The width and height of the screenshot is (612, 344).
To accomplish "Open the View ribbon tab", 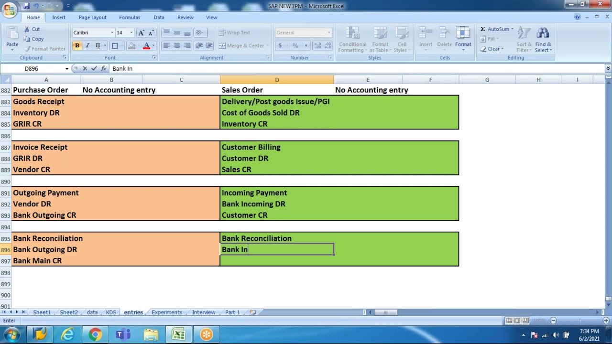I will point(211,17).
